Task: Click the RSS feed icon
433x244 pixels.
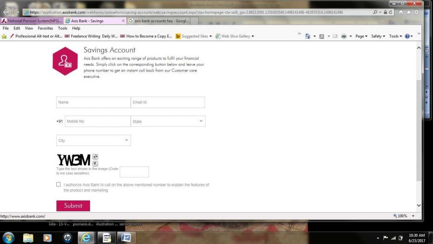Action: click(322, 36)
